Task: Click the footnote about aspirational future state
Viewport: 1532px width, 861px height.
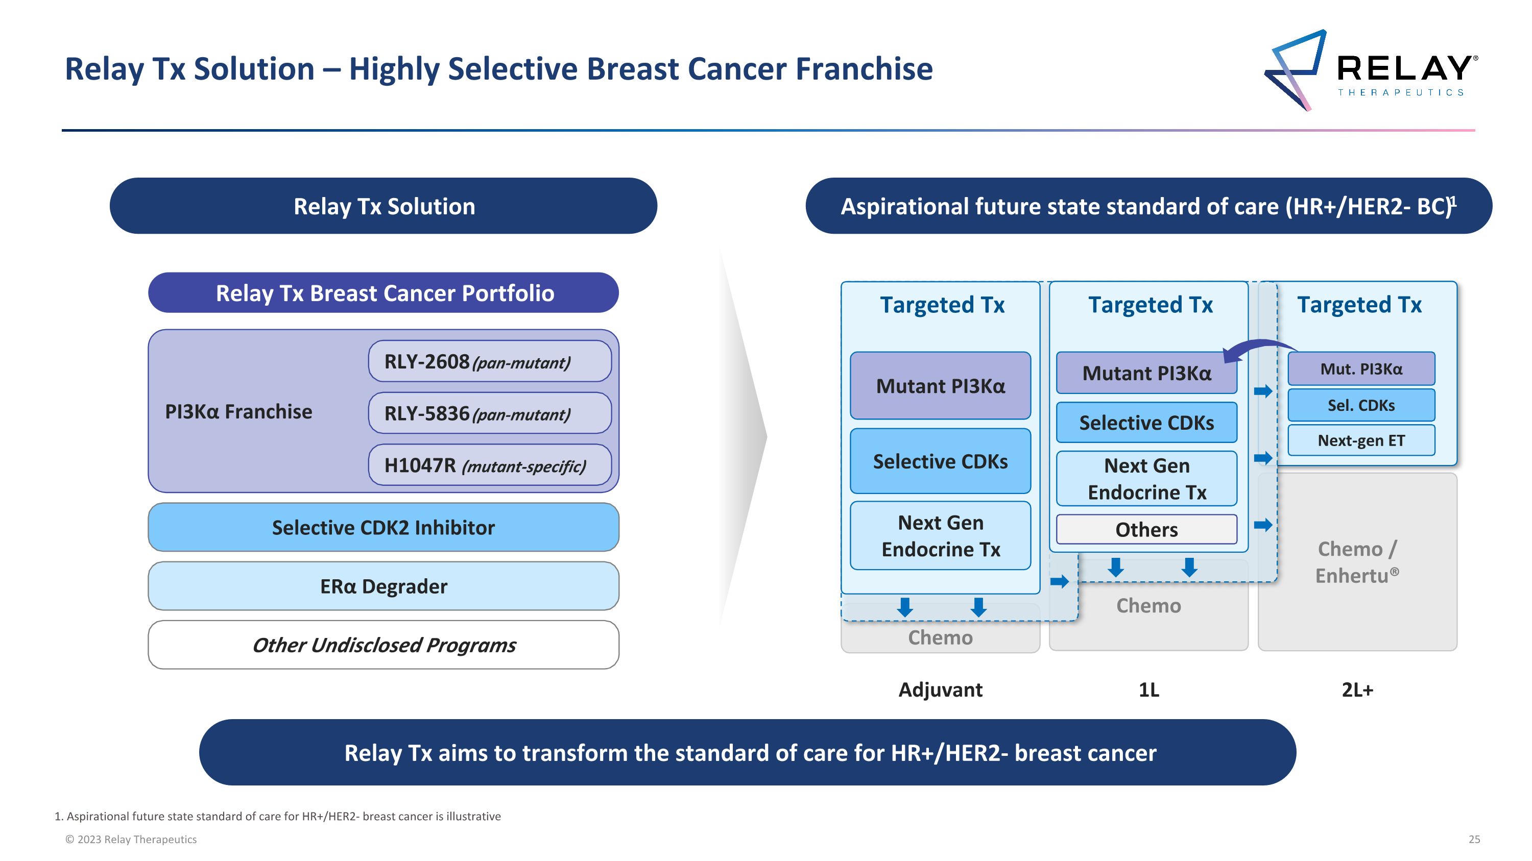Action: click(x=278, y=817)
